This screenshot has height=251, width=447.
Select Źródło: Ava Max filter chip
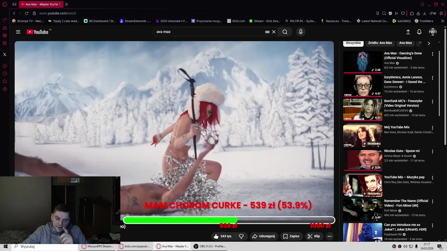tap(380, 43)
